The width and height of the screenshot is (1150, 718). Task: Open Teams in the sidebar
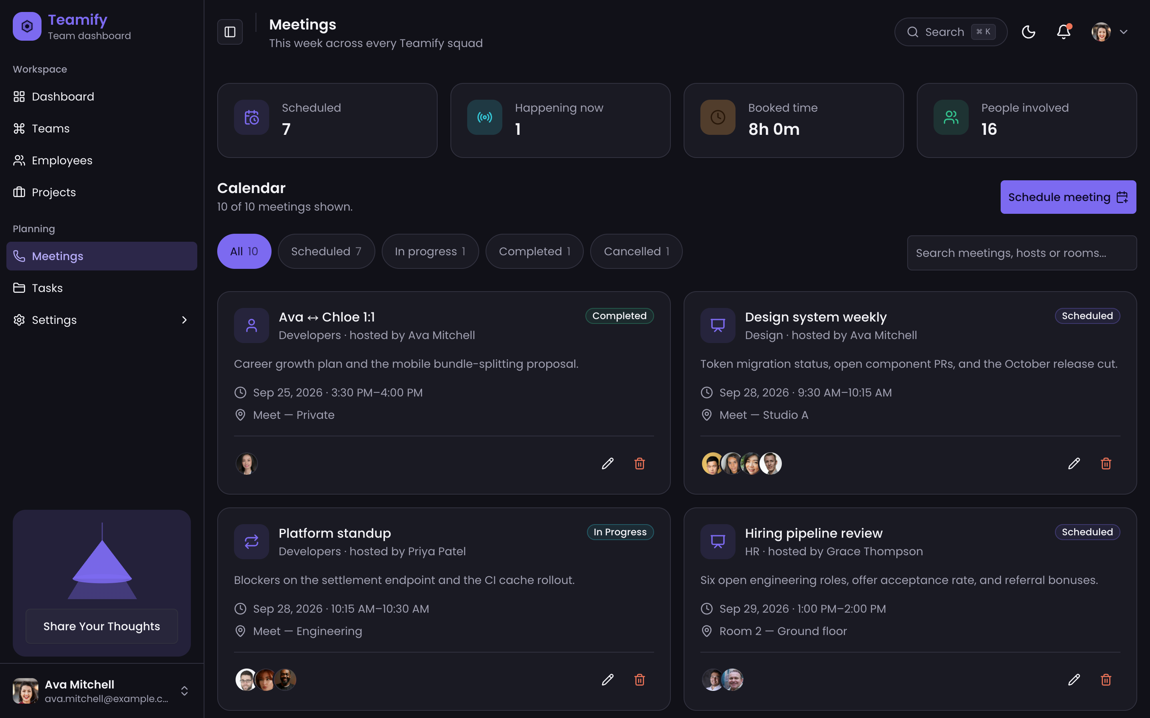click(x=102, y=128)
